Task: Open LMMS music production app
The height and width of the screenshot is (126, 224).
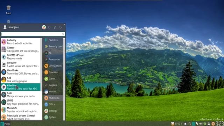Action: pos(21,102)
